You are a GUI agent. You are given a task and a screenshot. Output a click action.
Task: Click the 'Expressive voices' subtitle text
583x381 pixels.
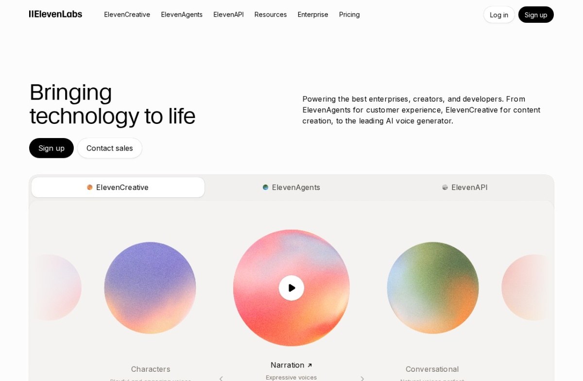tap(291, 377)
